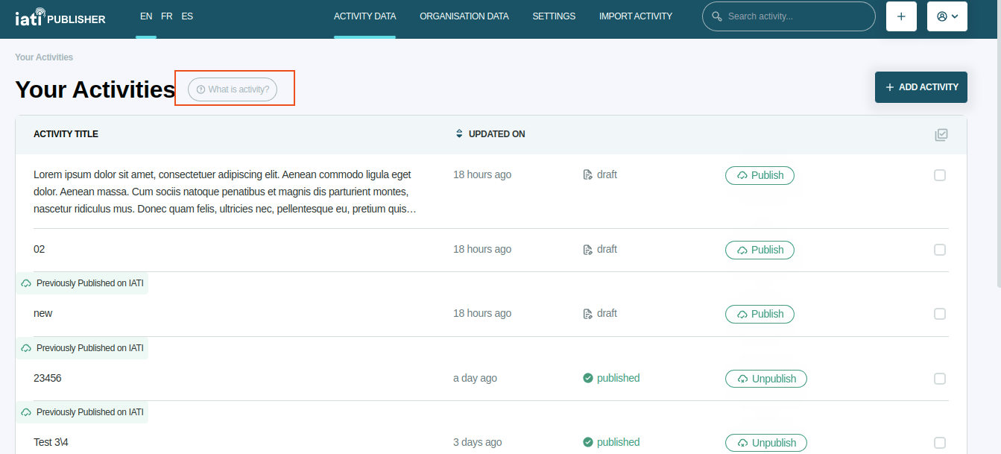The height and width of the screenshot is (454, 1001).
Task: Switch language to FR
Action: (167, 16)
